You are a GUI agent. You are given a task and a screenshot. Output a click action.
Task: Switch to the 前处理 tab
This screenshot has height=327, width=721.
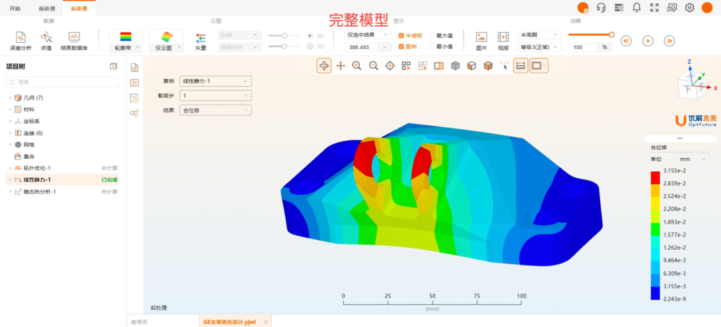point(47,8)
